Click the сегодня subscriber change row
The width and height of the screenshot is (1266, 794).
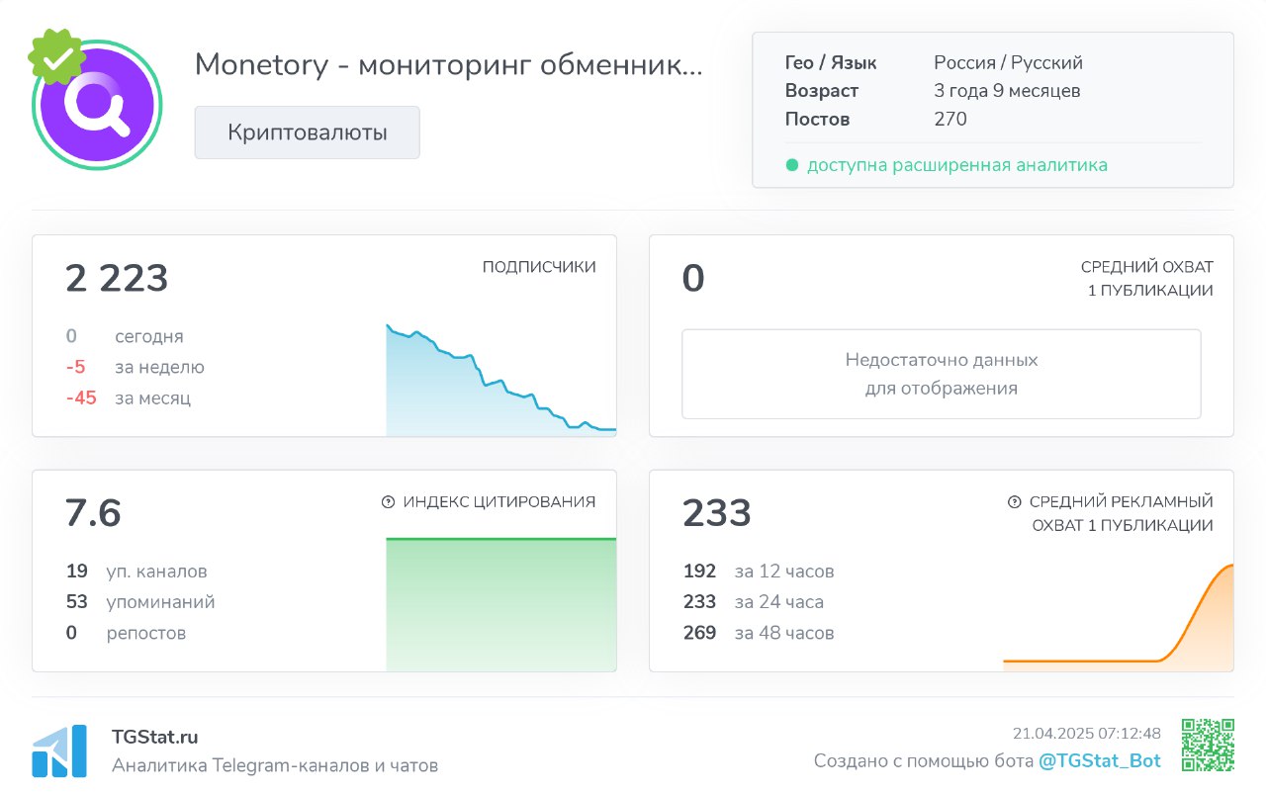pos(125,336)
